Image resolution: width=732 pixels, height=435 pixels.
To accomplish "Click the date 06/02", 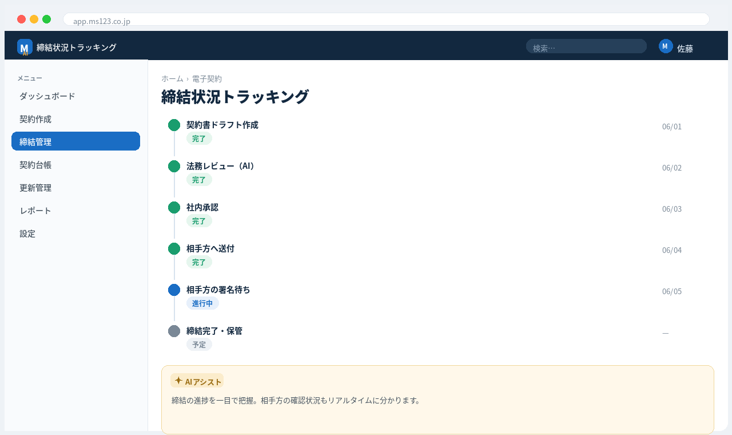I will [x=672, y=168].
